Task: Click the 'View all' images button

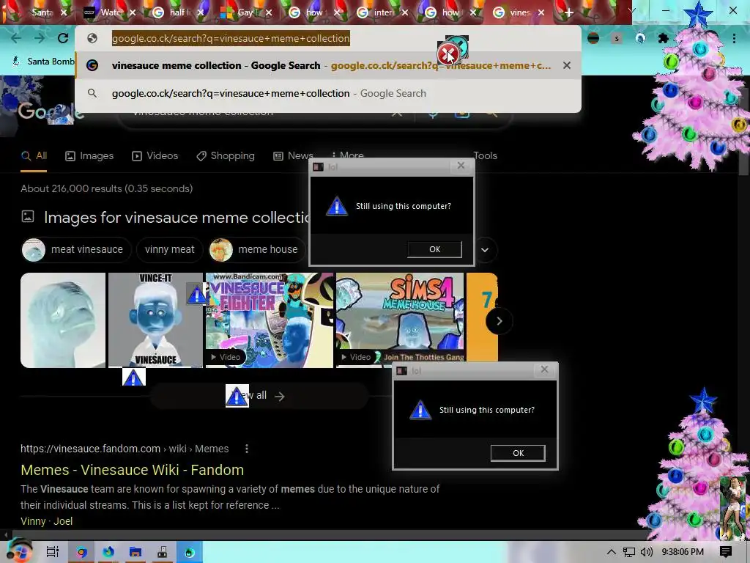Action: point(259,396)
